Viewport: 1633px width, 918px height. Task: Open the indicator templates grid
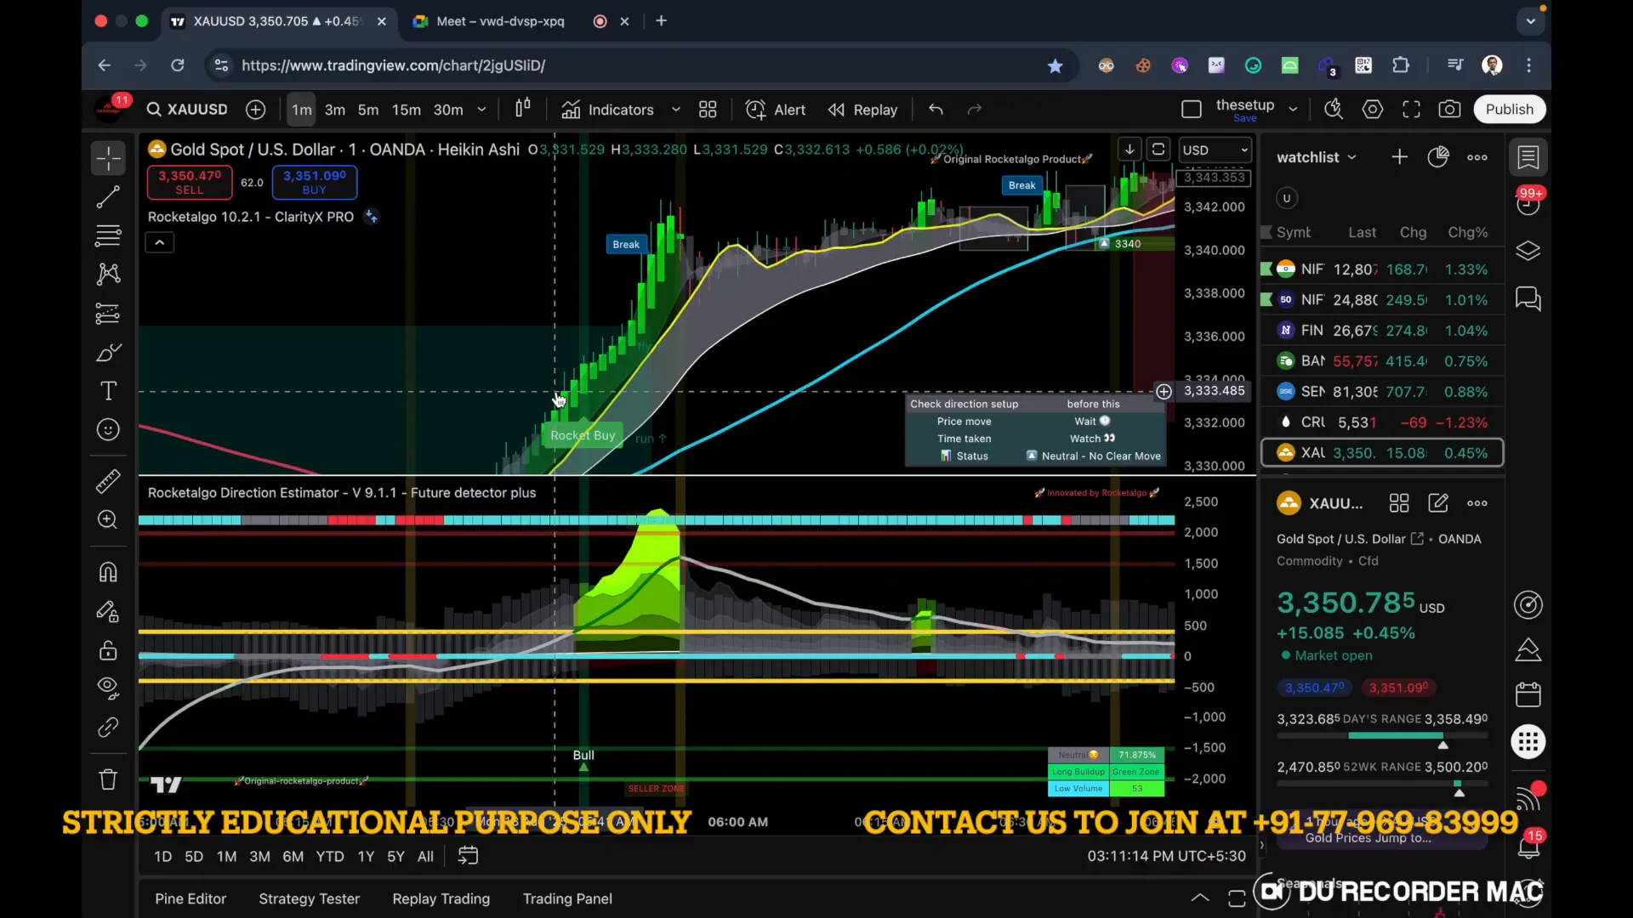coord(708,110)
